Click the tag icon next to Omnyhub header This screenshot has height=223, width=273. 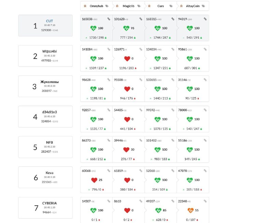click(x=107, y=6)
